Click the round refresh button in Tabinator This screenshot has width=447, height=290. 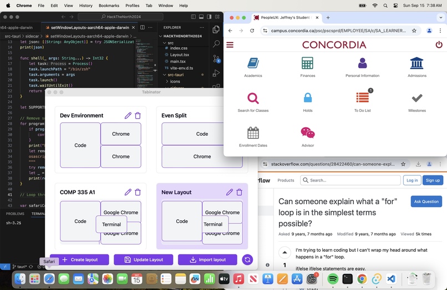click(x=247, y=260)
